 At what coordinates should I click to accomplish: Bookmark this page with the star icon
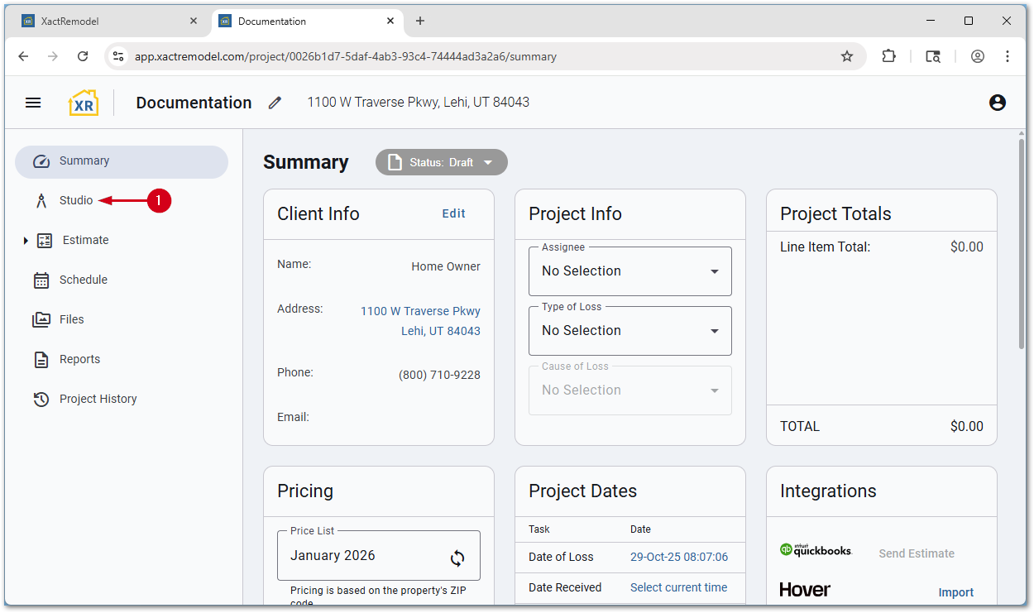[x=846, y=56]
